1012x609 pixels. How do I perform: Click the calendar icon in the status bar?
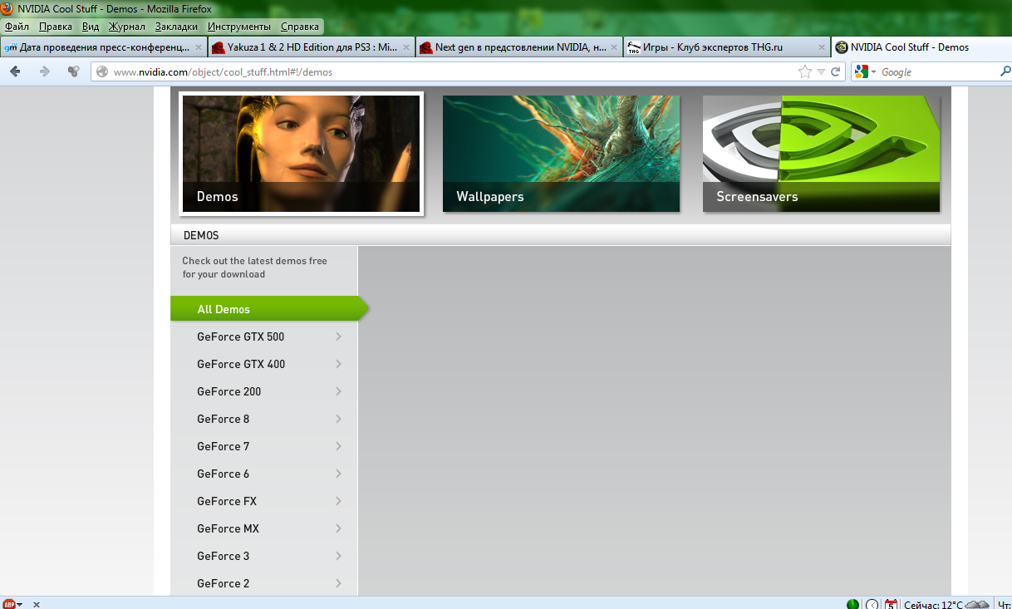click(892, 604)
